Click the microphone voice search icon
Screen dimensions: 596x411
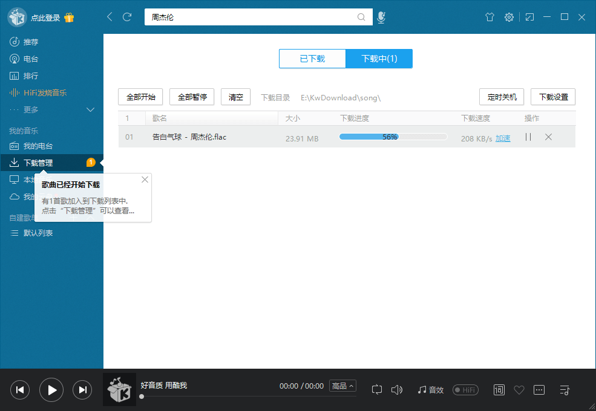(381, 18)
